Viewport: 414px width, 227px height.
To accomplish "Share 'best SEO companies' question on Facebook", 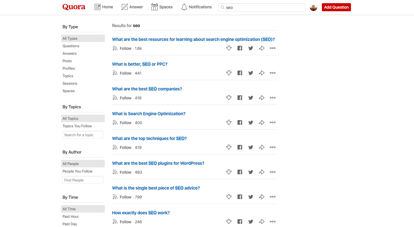I will (240, 98).
